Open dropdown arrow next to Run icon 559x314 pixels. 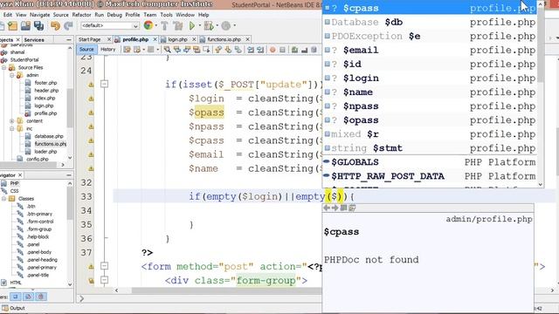(199, 25)
